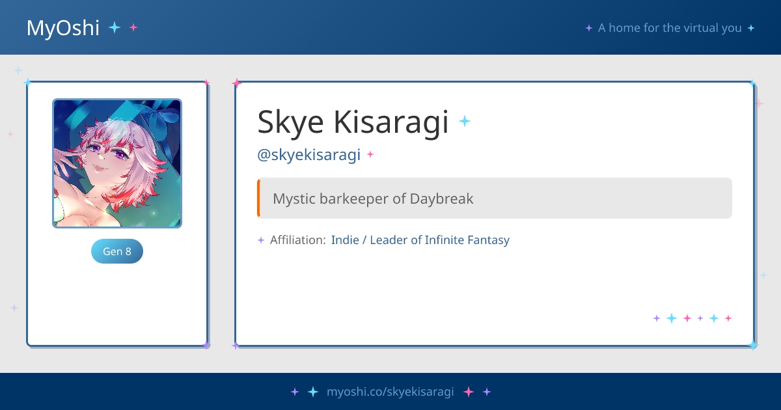This screenshot has width=781, height=410.
Task: Click the pink sparkle right of footer URL
Action: pos(468,392)
